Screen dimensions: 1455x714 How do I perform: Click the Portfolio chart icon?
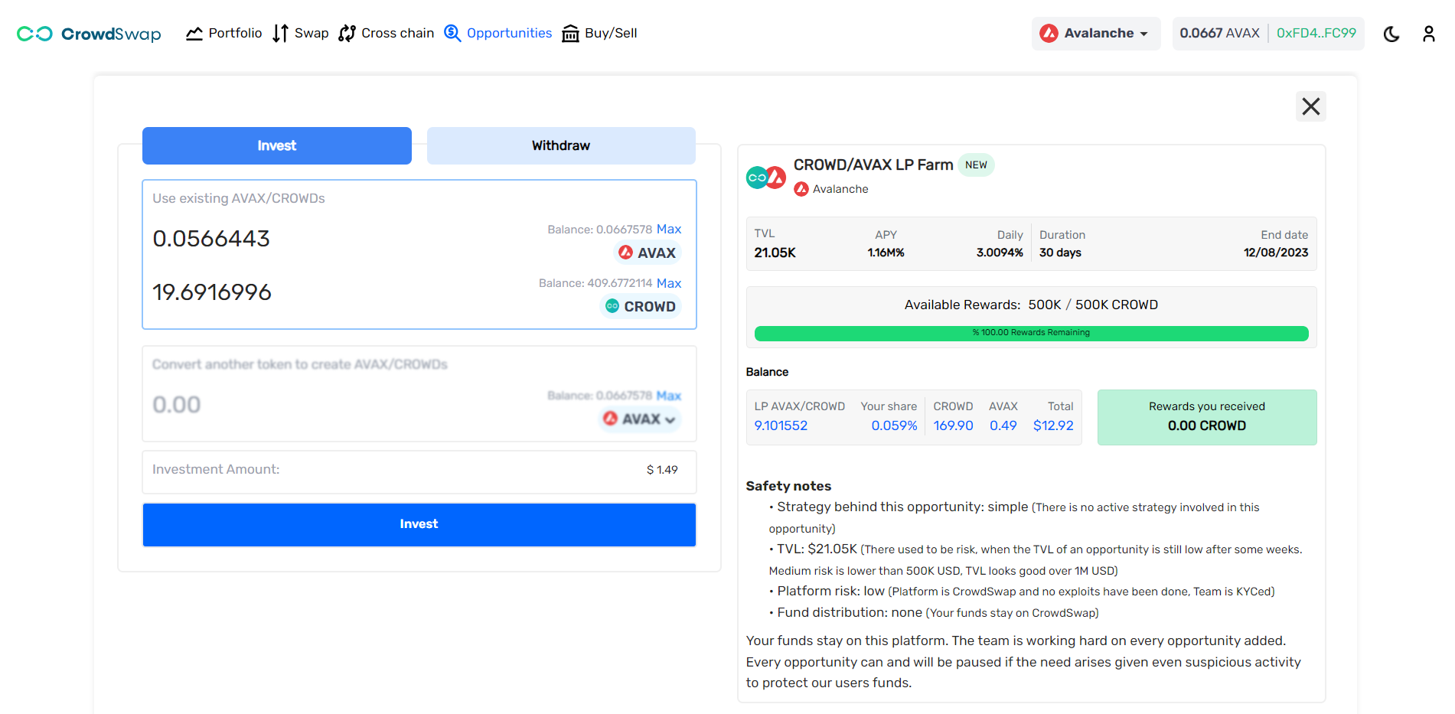point(194,34)
